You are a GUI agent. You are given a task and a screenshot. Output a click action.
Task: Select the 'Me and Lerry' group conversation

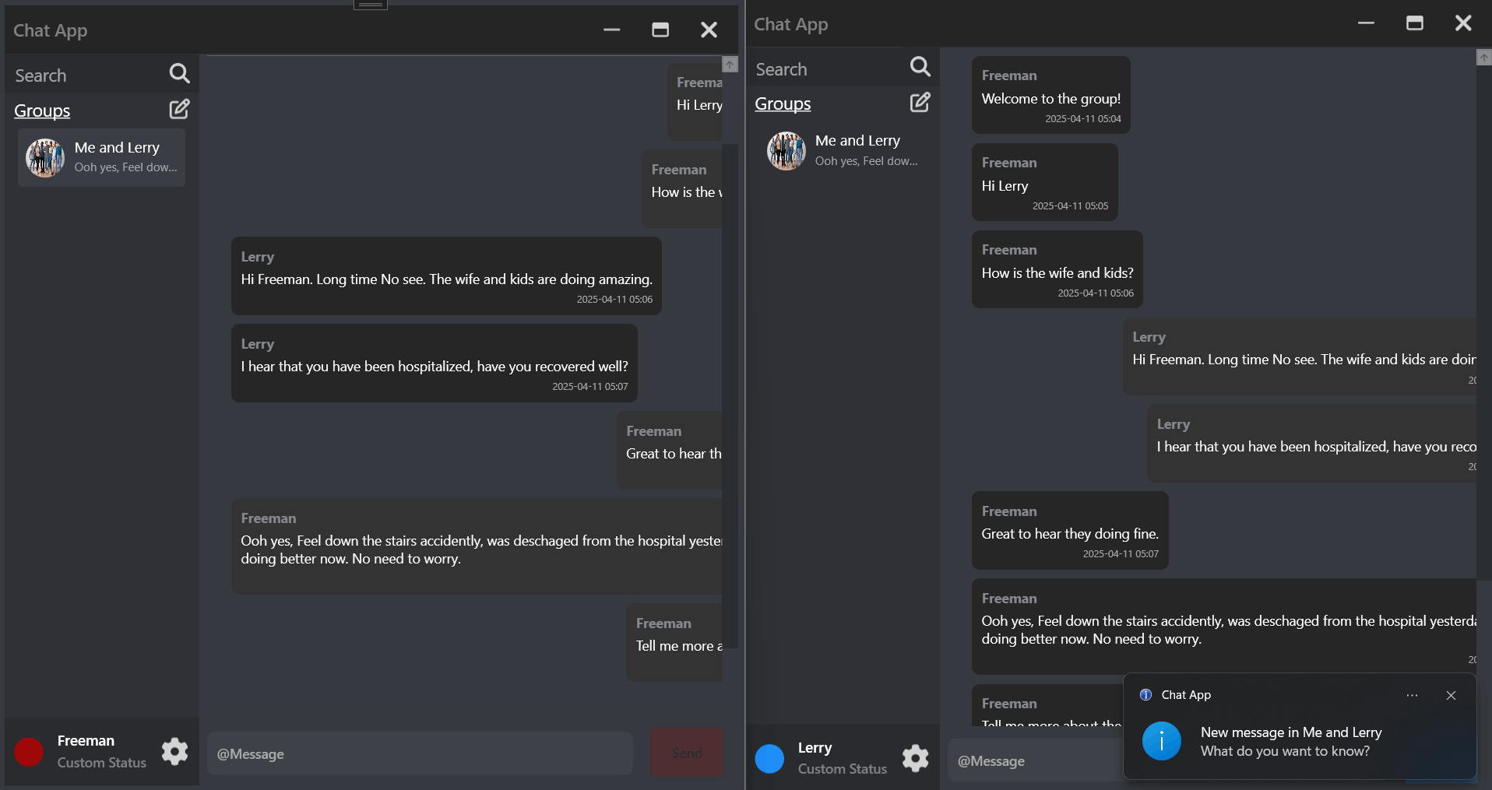coord(100,156)
